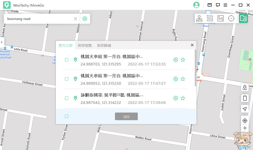Switch to the 保存路線 tab
Screen dimensions: 253x150
(104, 45)
